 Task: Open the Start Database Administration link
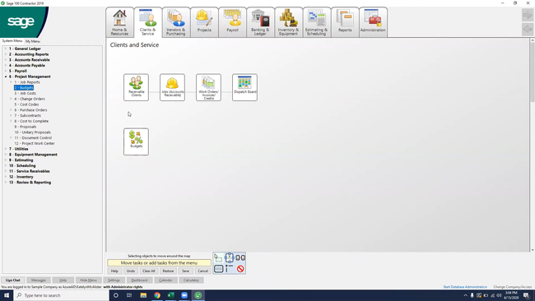(x=465, y=287)
